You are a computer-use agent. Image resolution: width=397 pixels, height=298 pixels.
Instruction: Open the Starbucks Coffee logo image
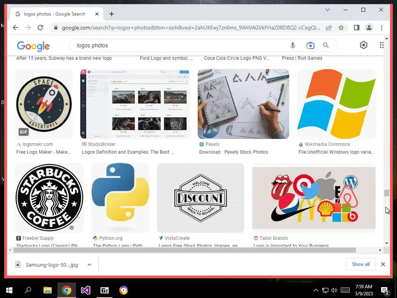coord(49,198)
